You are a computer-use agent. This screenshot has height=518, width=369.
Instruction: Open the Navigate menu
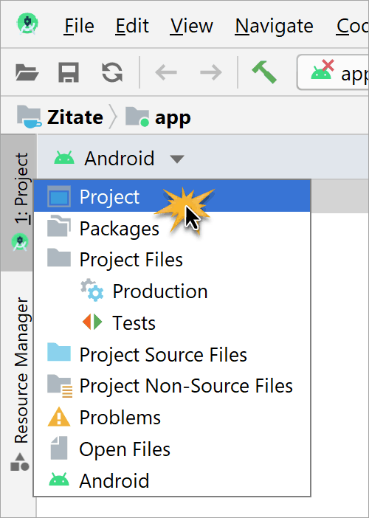(274, 25)
